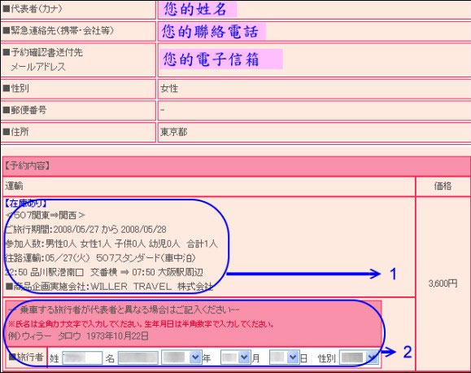Click the 3,600円 price cell
This screenshot has width=471, height=373.
point(443,283)
